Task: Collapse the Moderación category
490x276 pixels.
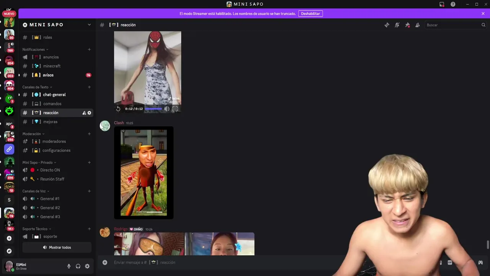Action: point(33,134)
